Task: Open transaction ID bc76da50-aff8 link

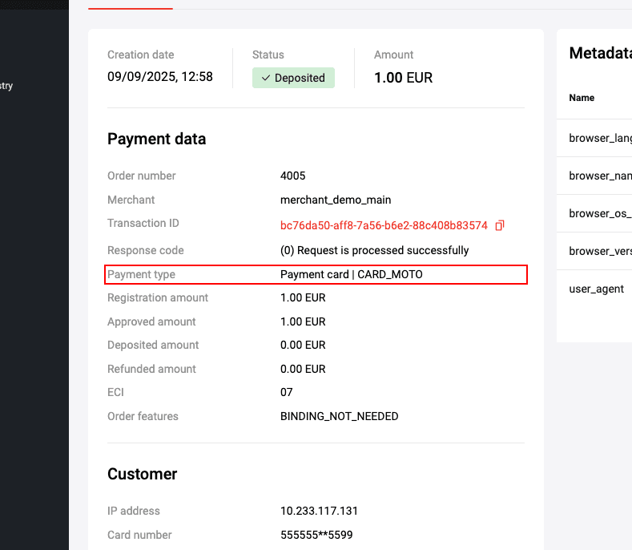Action: pos(384,225)
